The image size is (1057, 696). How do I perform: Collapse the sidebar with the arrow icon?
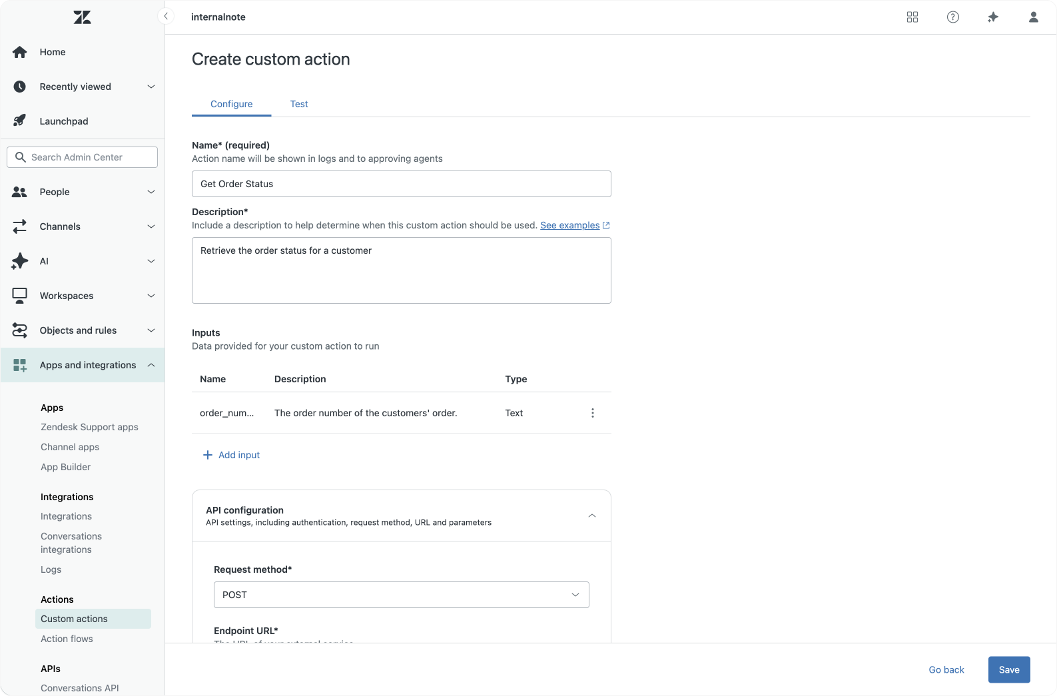tap(166, 17)
